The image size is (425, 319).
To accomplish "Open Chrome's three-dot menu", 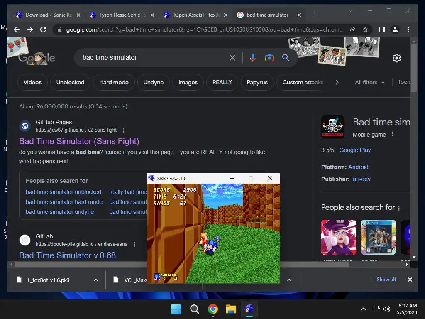I will [408, 29].
